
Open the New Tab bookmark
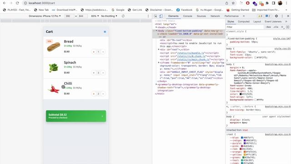pos(41,10)
